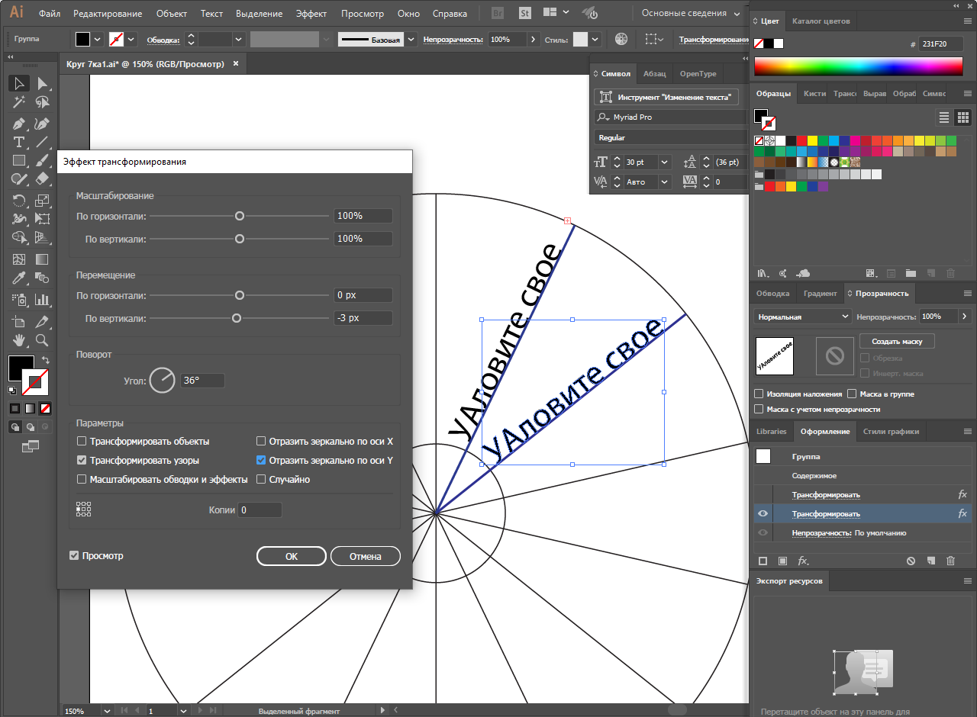977x717 pixels.
Task: Select the Column Graph tool
Action: click(42, 300)
